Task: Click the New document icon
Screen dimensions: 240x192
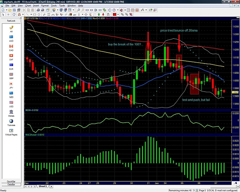Action: [3, 10]
